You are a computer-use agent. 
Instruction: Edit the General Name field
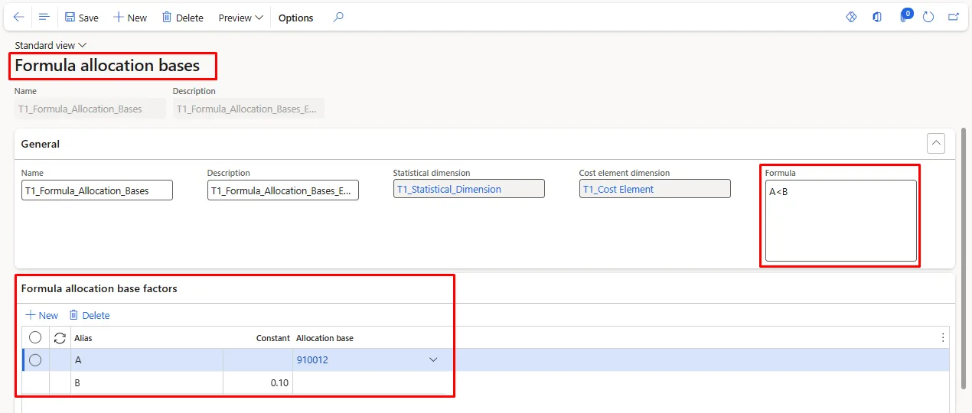pos(97,190)
